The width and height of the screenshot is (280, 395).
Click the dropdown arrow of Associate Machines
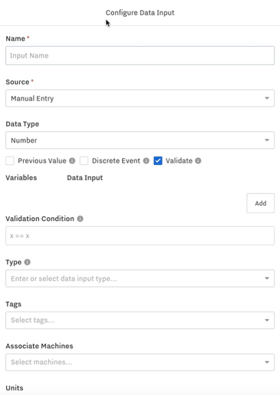click(x=267, y=362)
